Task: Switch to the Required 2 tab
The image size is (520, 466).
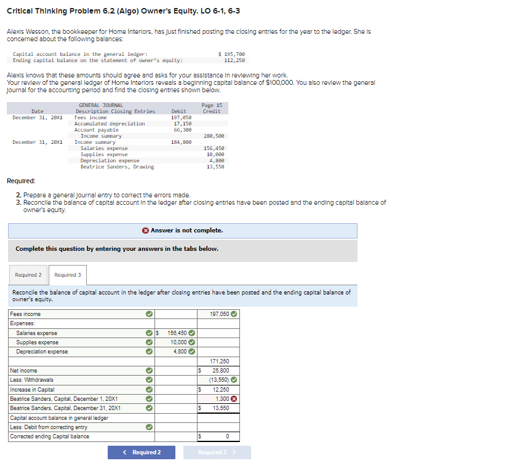Action: tap(27, 275)
